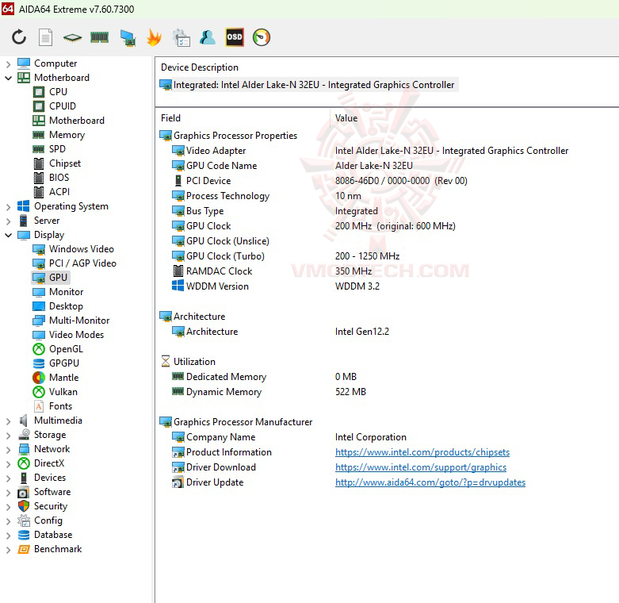619x603 pixels.
Task: Click the Refresh toolbar icon
Action: pos(19,37)
